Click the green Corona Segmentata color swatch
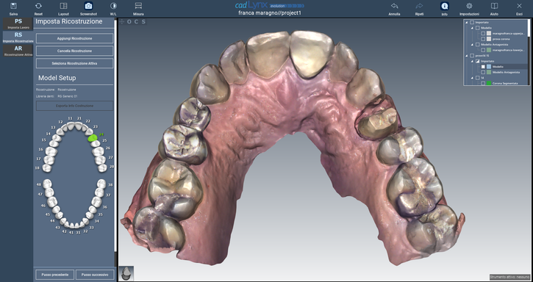Viewport: 533px width, 282px height. point(489,83)
